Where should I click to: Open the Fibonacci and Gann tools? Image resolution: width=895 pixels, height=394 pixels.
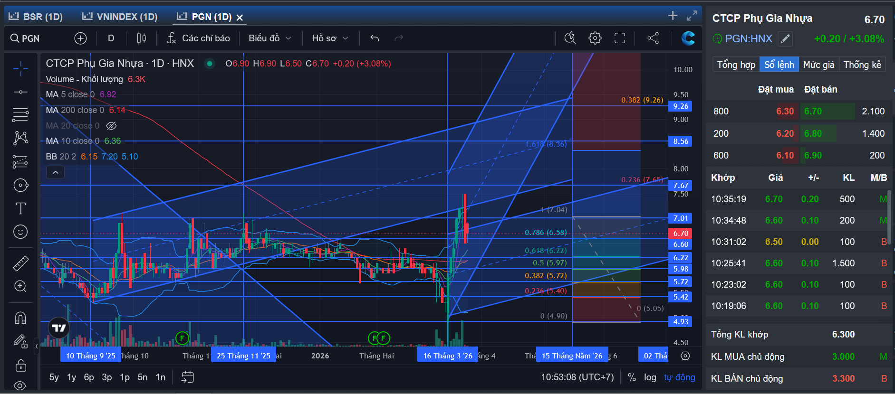click(x=20, y=114)
